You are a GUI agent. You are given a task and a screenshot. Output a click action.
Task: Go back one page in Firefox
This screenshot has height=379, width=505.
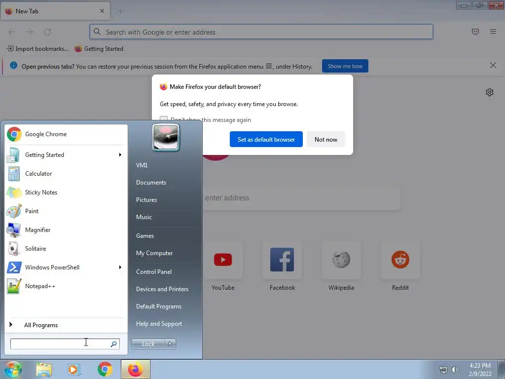tap(12, 32)
